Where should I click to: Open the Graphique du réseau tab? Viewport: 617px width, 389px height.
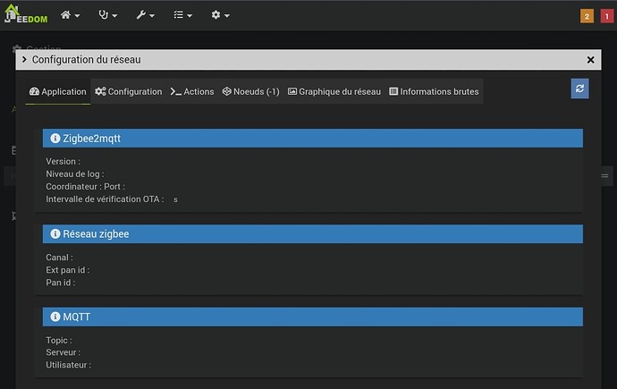[334, 91]
